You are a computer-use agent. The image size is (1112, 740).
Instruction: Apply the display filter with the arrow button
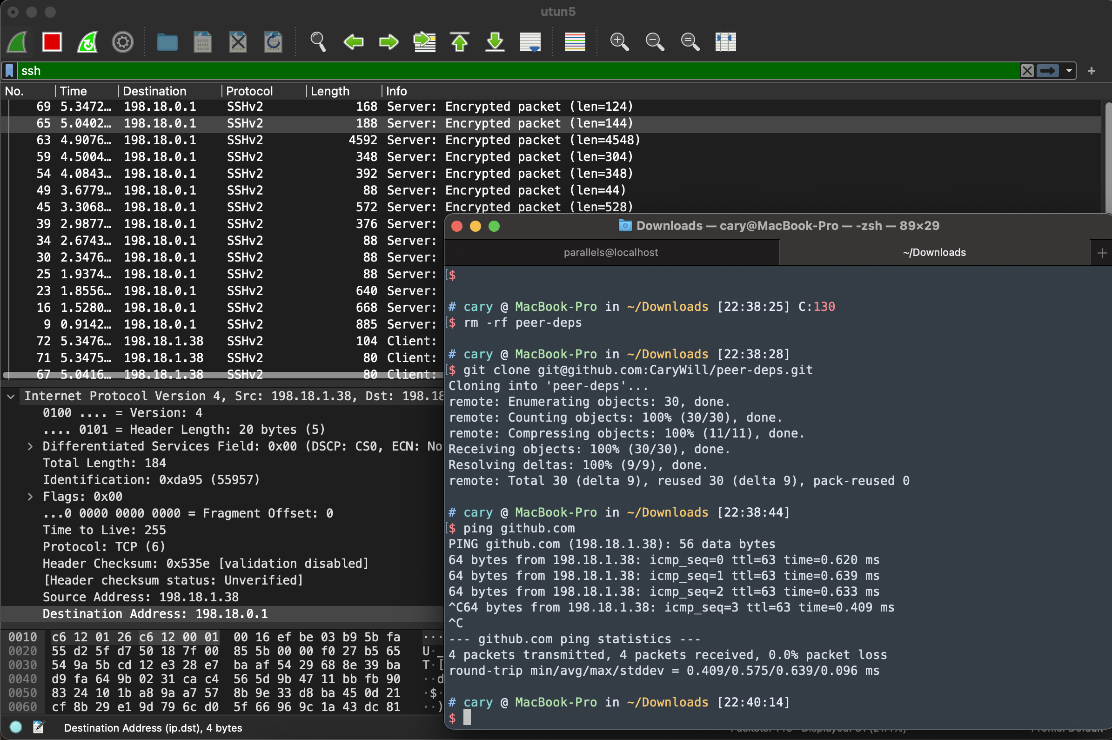(x=1048, y=71)
